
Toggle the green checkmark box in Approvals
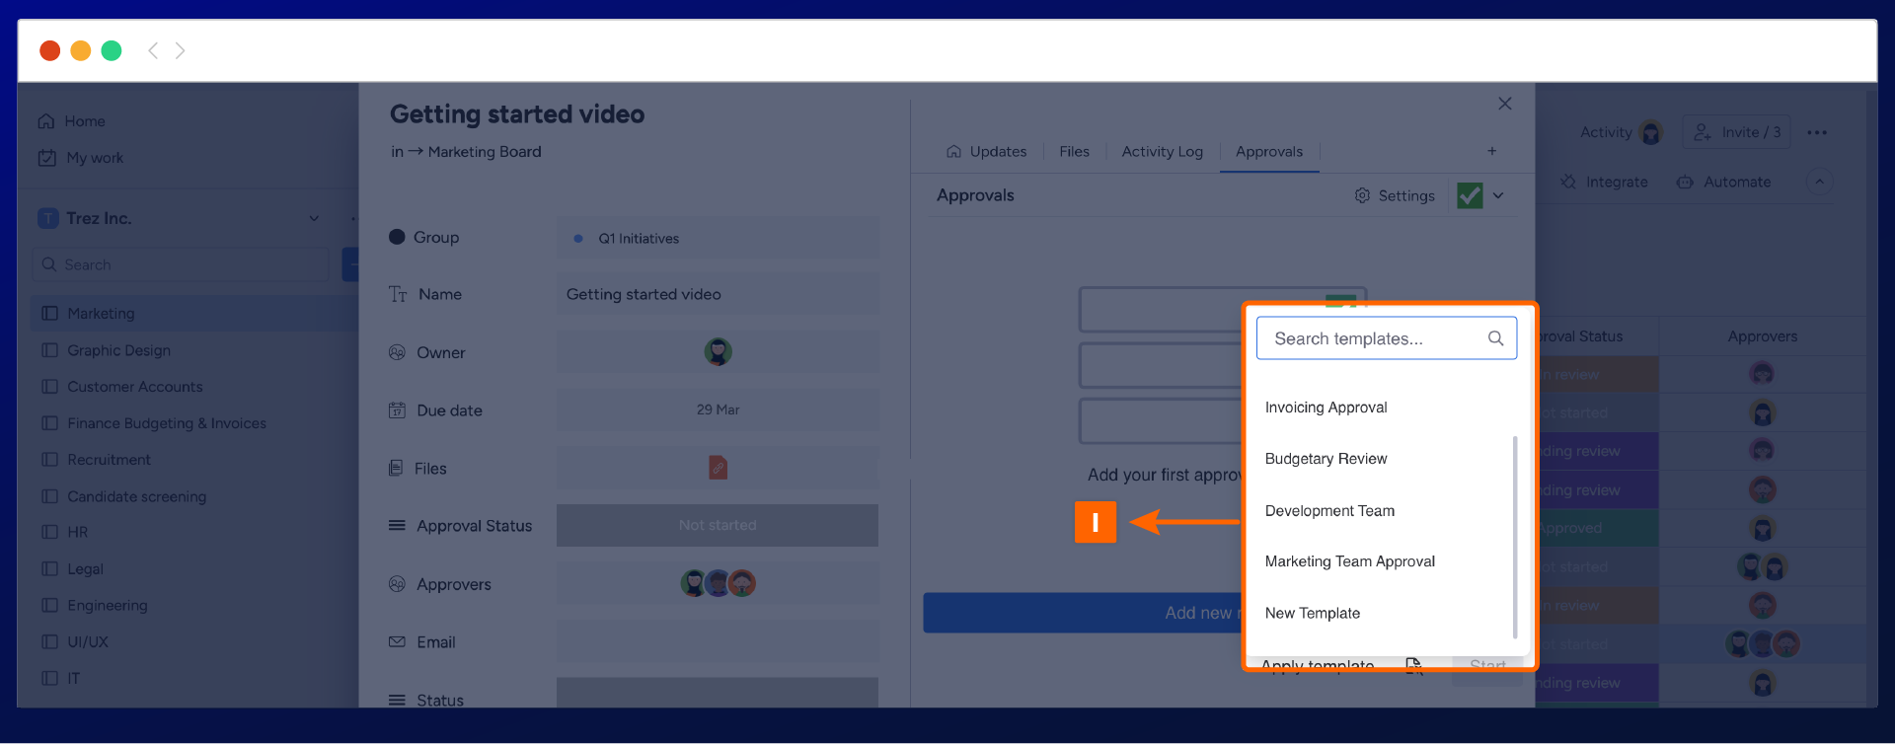[1470, 195]
